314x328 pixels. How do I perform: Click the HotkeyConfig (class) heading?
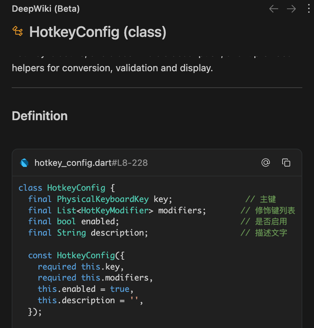[98, 32]
